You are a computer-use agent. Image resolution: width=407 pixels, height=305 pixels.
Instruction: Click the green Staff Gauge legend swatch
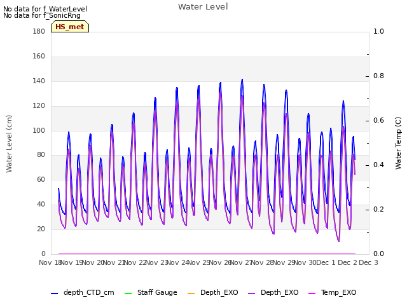pos(128,294)
